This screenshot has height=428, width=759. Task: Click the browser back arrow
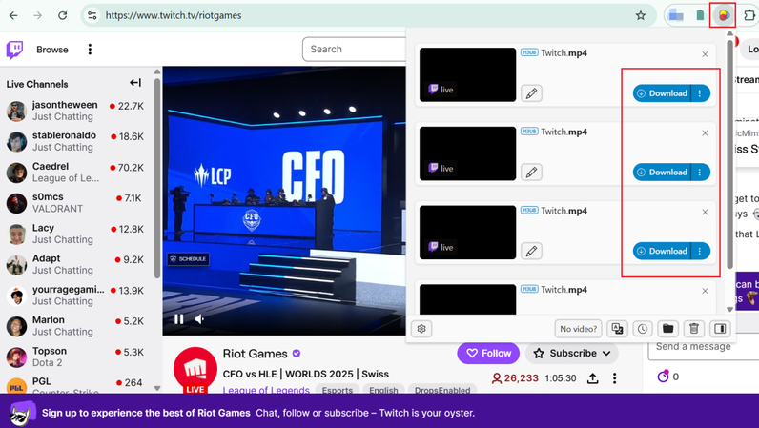(x=13, y=15)
